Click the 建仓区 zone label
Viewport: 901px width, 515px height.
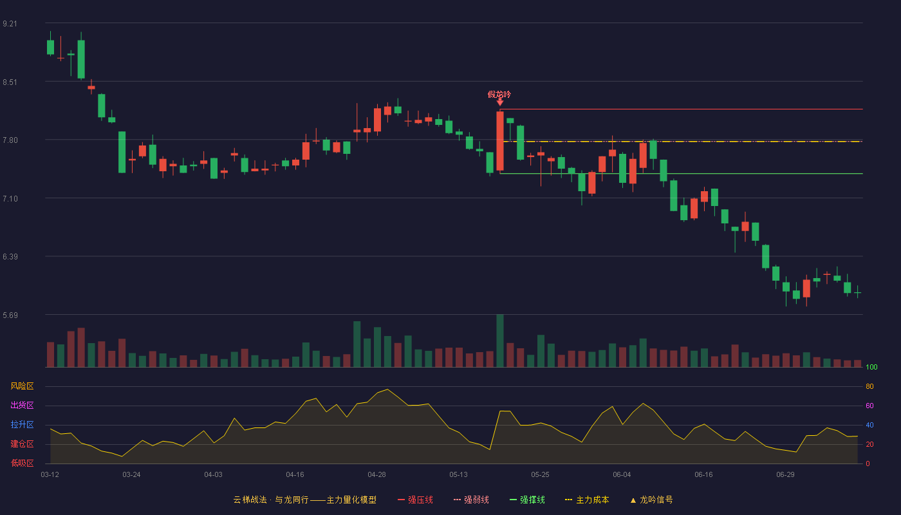(22, 444)
